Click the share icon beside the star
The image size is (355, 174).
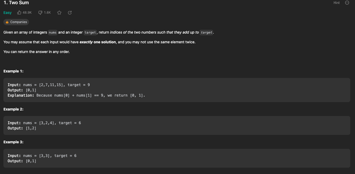[70, 13]
